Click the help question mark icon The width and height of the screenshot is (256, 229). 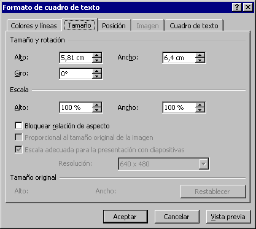tap(237, 7)
